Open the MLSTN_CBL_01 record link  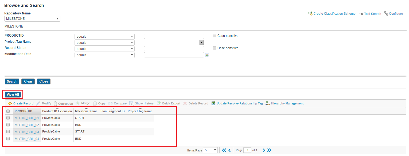click(x=27, y=118)
